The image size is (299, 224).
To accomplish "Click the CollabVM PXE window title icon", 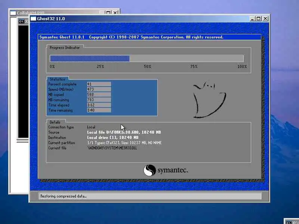I will click(x=13, y=13).
